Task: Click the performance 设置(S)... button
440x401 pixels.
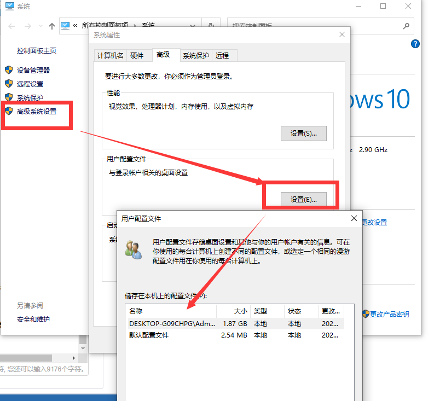Action: [303, 133]
